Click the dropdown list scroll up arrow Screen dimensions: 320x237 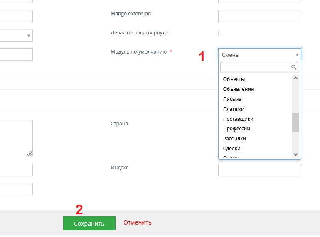(x=296, y=78)
